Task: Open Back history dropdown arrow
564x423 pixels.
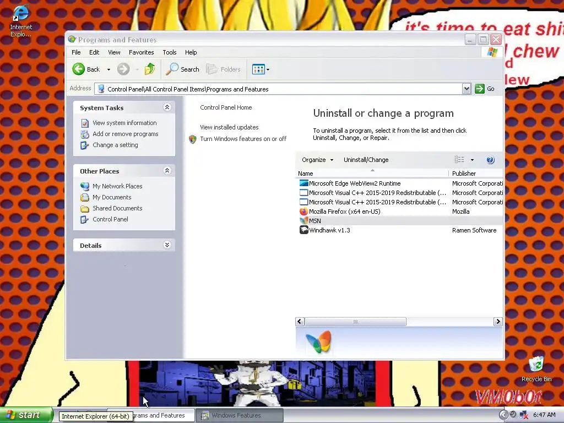Action: (x=109, y=69)
